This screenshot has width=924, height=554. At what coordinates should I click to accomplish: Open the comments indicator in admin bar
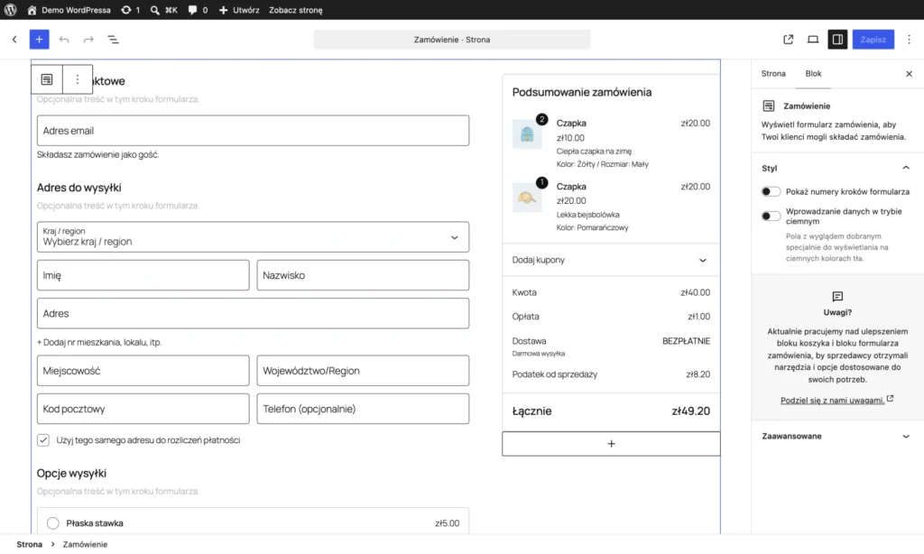198,10
